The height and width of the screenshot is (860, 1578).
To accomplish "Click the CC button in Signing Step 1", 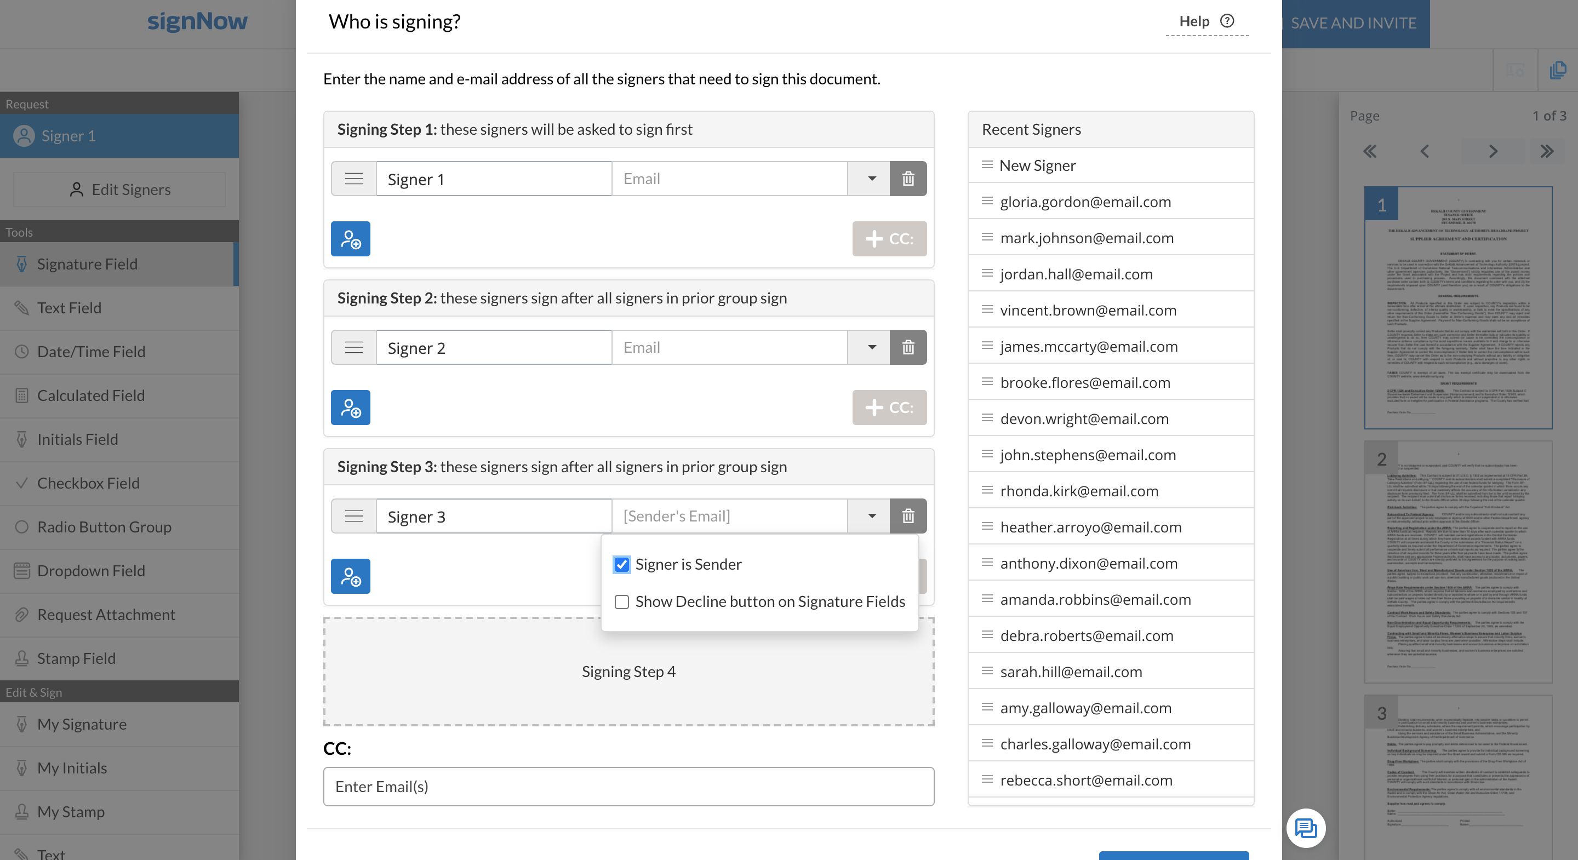I will [x=889, y=239].
